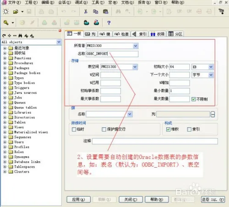This screenshot has width=229, height=207.
Task: Click the 查看 SQL button
Action: tap(213, 200)
